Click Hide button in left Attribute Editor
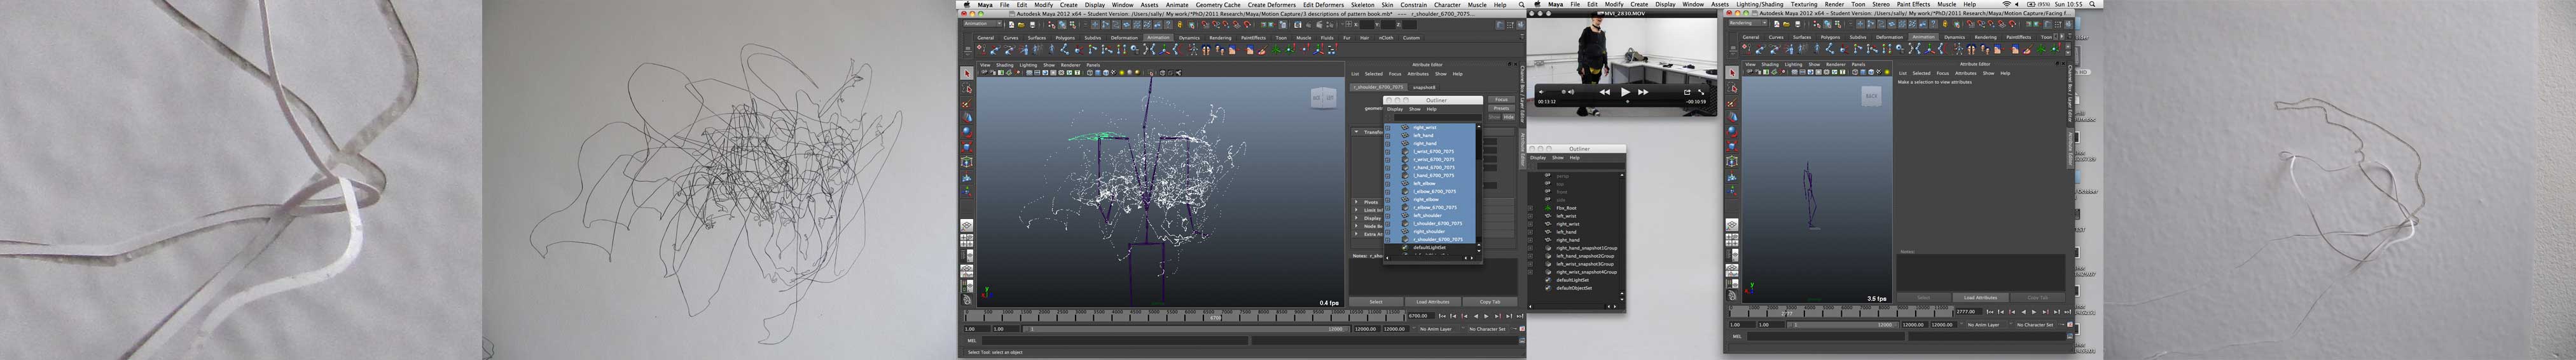The width and height of the screenshot is (2576, 360). pos(1509,117)
